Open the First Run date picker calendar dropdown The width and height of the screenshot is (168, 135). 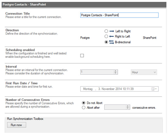154,89
